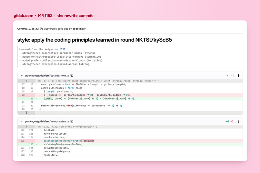The height and width of the screenshot is (173, 260).
Task: Click the 'markedForDeletion,' code line
Action: (x=55, y=134)
